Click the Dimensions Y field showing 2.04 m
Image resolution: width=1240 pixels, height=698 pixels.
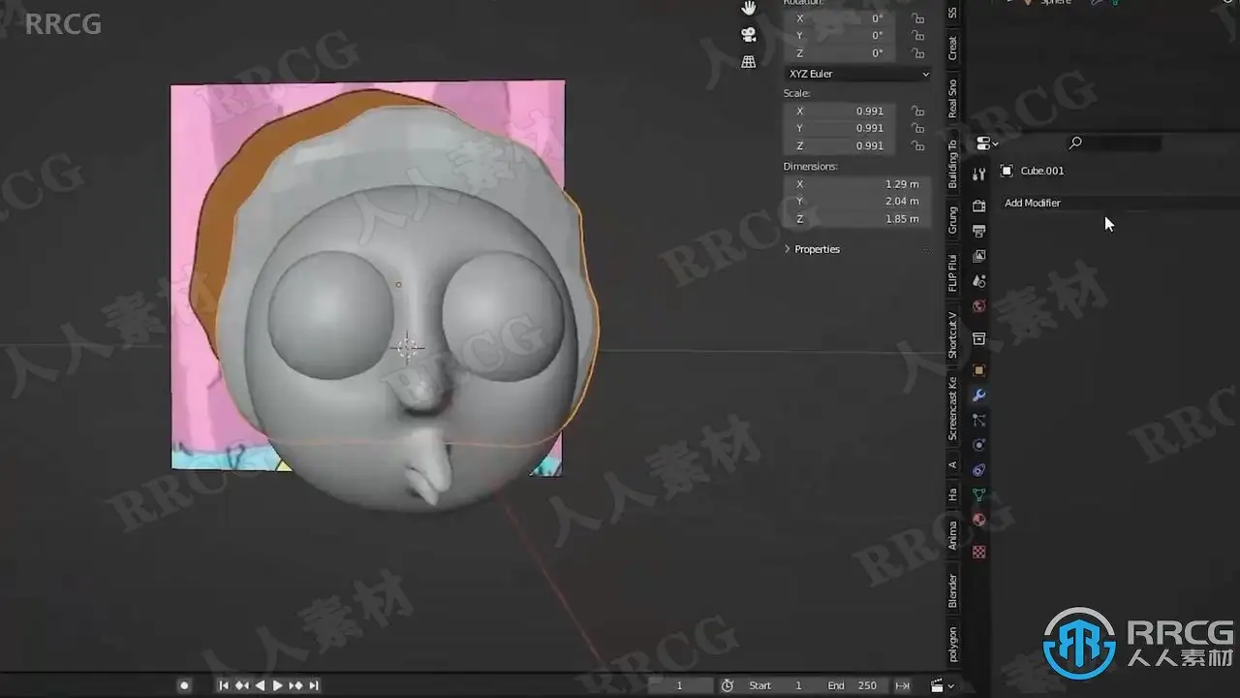[x=857, y=202]
